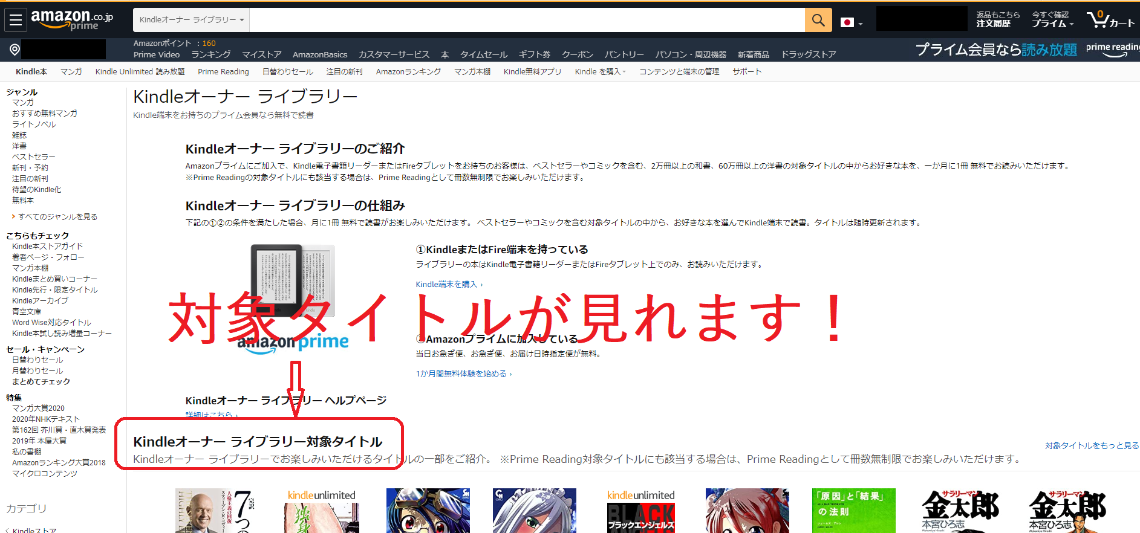Screen dimensions: 1140x533
Task: Open カスタマーサービス in top navigation
Action: click(x=394, y=54)
